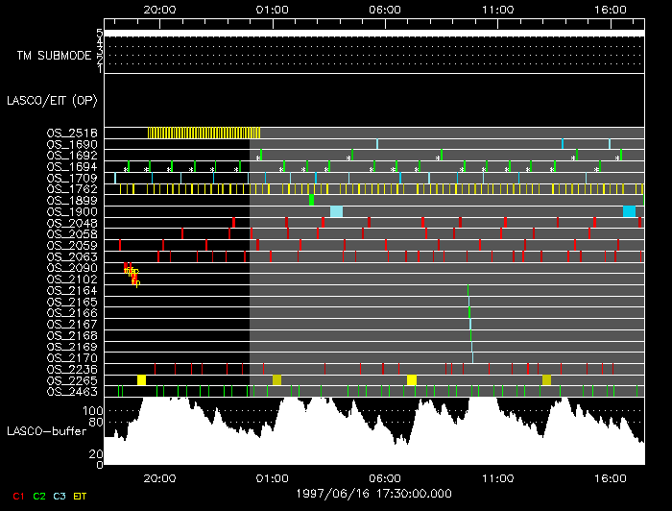Click the rightmost cyan block in OS_1900 row
This screenshot has width=672, height=511.
pyautogui.click(x=629, y=211)
